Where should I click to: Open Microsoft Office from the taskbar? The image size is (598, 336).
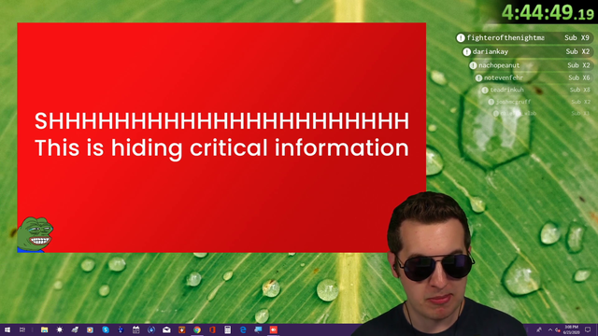[212, 329]
